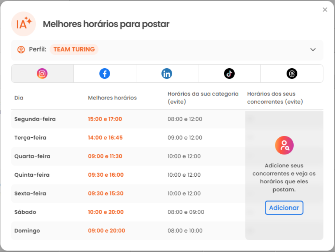335x252 pixels.
Task: Select the TEAM TURING profile badge
Action: point(74,49)
